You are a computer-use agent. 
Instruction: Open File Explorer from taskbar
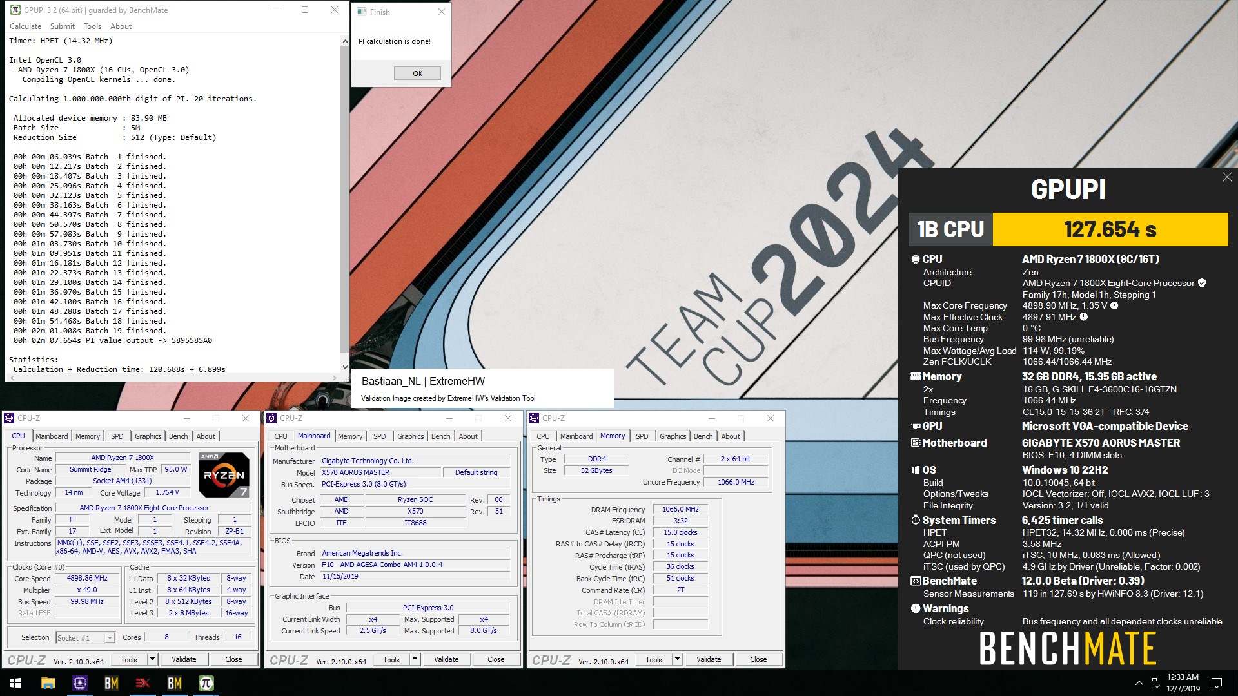48,683
